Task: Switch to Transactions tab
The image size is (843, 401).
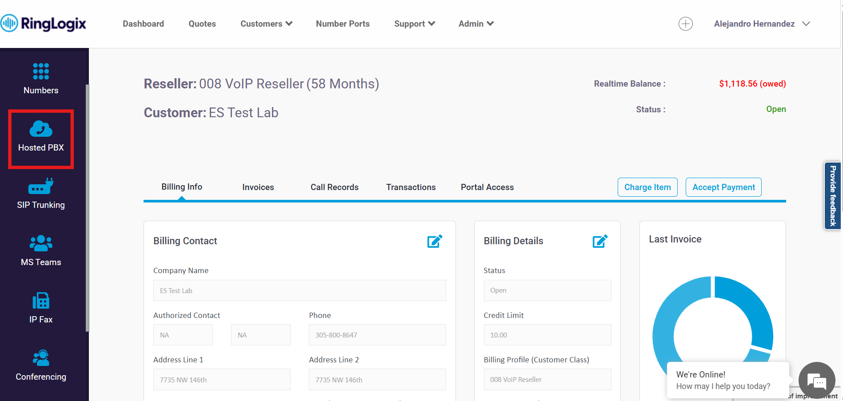Action: (x=411, y=187)
